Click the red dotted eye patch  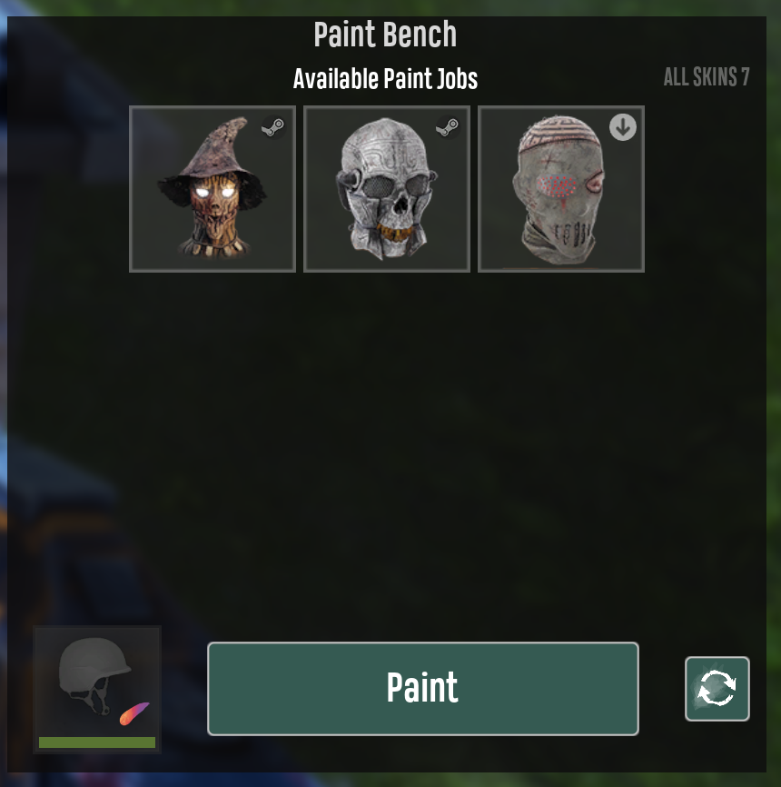[558, 186]
